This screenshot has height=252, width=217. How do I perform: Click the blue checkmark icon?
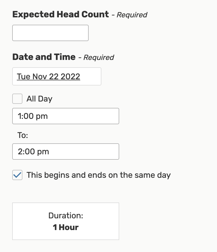click(17, 175)
